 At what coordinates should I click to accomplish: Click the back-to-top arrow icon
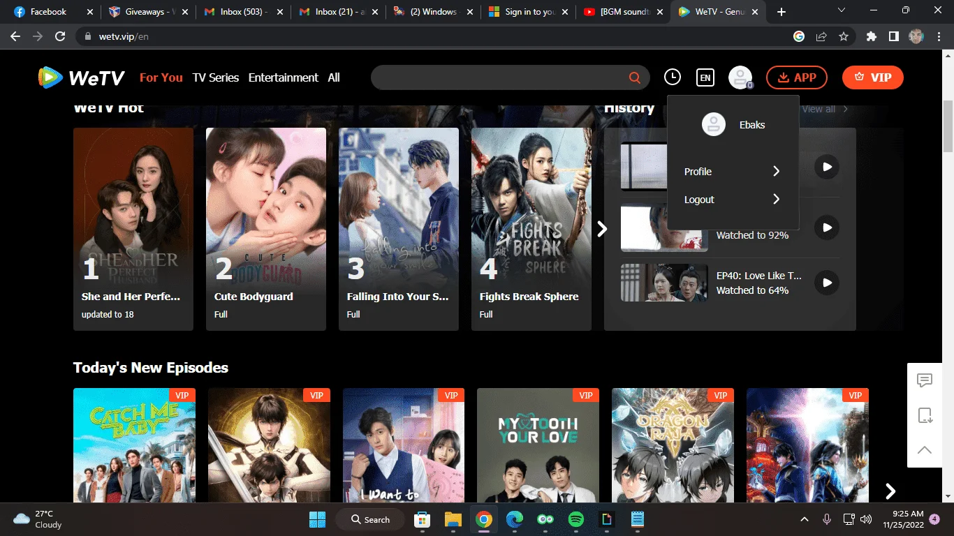[x=925, y=450]
